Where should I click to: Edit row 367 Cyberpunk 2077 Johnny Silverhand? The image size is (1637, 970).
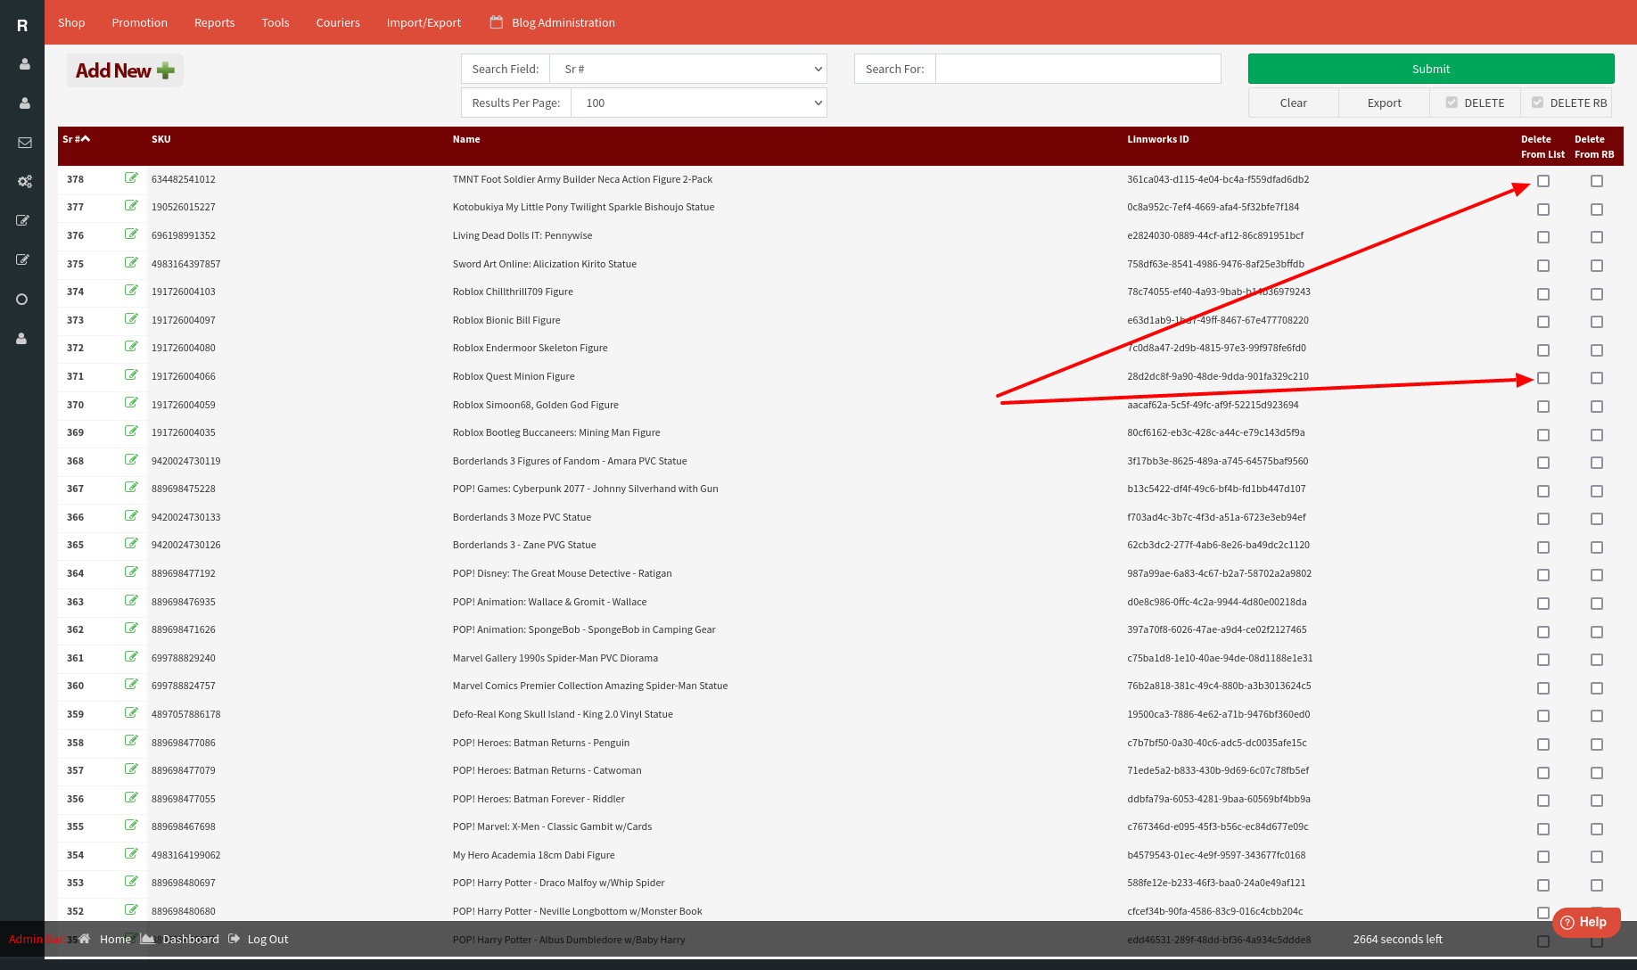click(x=131, y=487)
